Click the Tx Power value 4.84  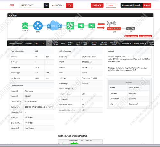(x=37, y=57)
